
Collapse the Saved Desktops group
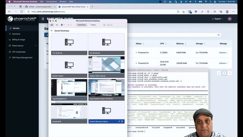point(52,31)
